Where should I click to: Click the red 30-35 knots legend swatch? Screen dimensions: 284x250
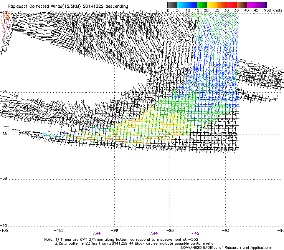point(232,5)
